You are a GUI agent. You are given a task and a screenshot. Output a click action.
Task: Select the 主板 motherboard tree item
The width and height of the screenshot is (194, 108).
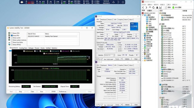click(147, 34)
